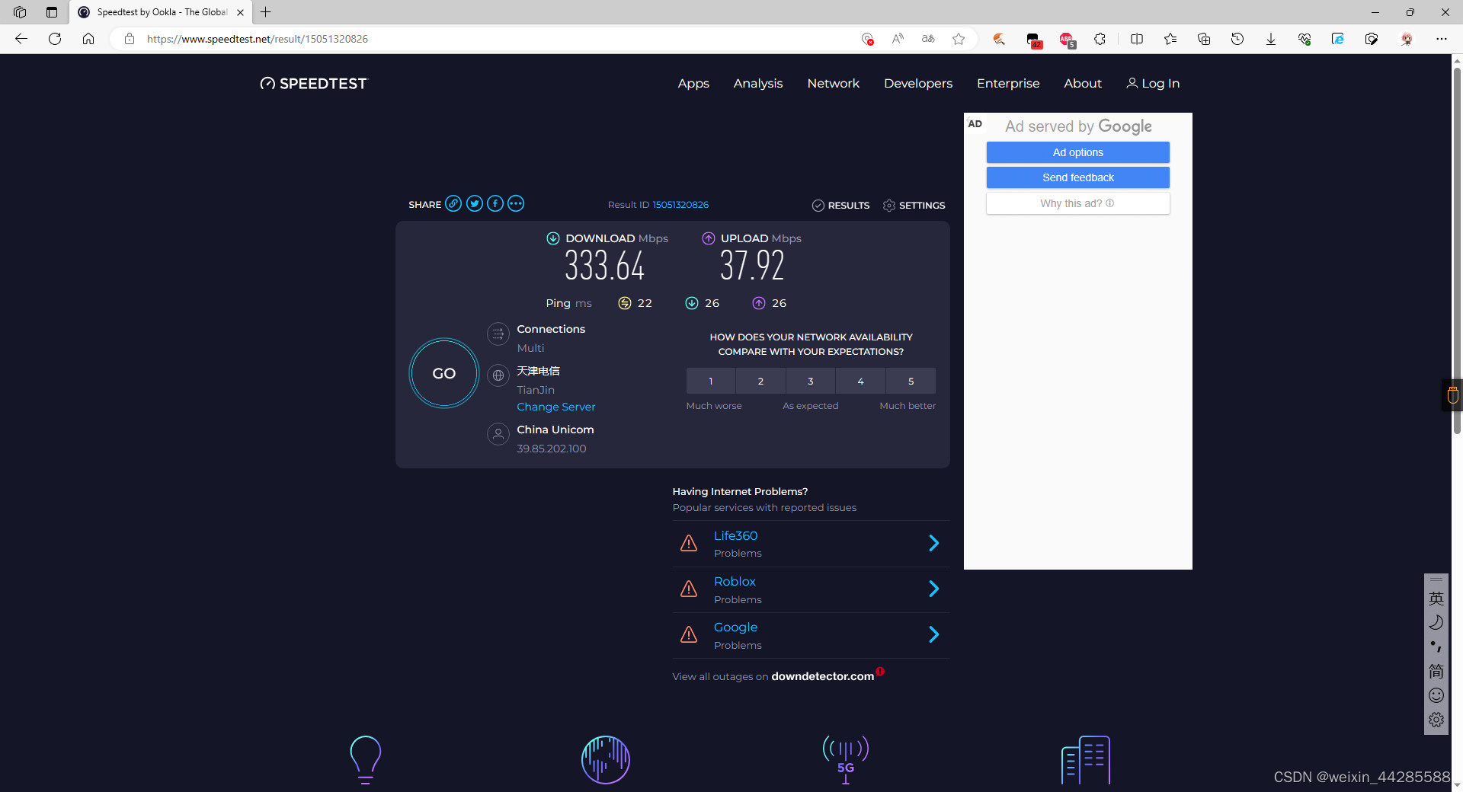Close the Speedtest tab
The height and width of the screenshot is (792, 1463).
240,12
